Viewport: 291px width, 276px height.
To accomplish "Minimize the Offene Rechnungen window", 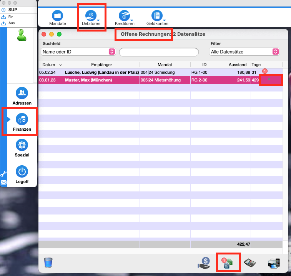I will coord(52,34).
